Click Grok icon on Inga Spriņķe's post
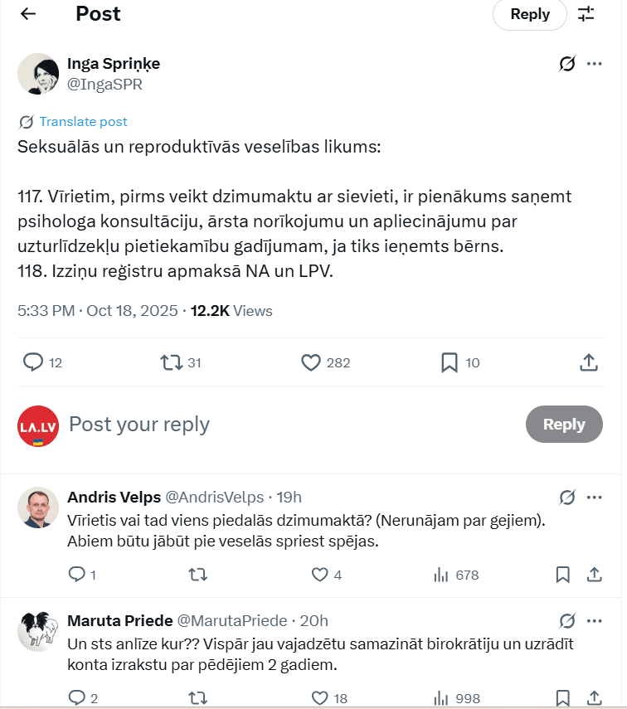 (x=567, y=64)
